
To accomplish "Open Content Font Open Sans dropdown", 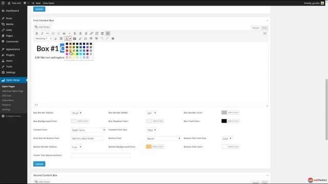I will click(88, 130).
